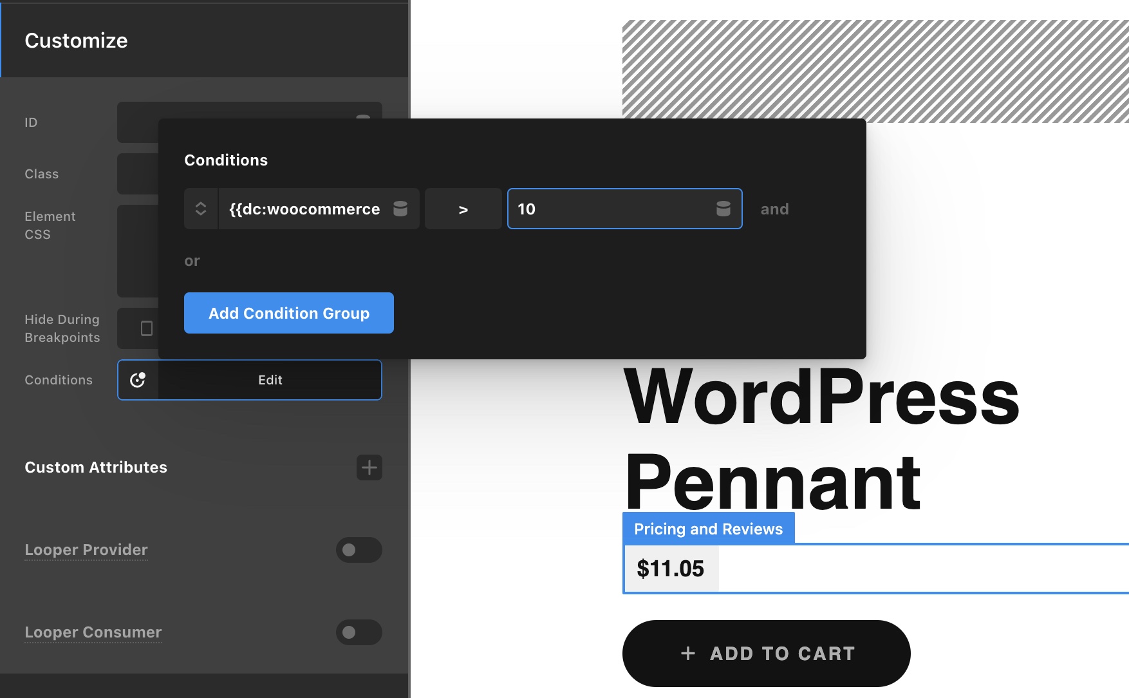Click the Conditions popup heading
Screen dimensions: 1129x698
pyautogui.click(x=226, y=160)
